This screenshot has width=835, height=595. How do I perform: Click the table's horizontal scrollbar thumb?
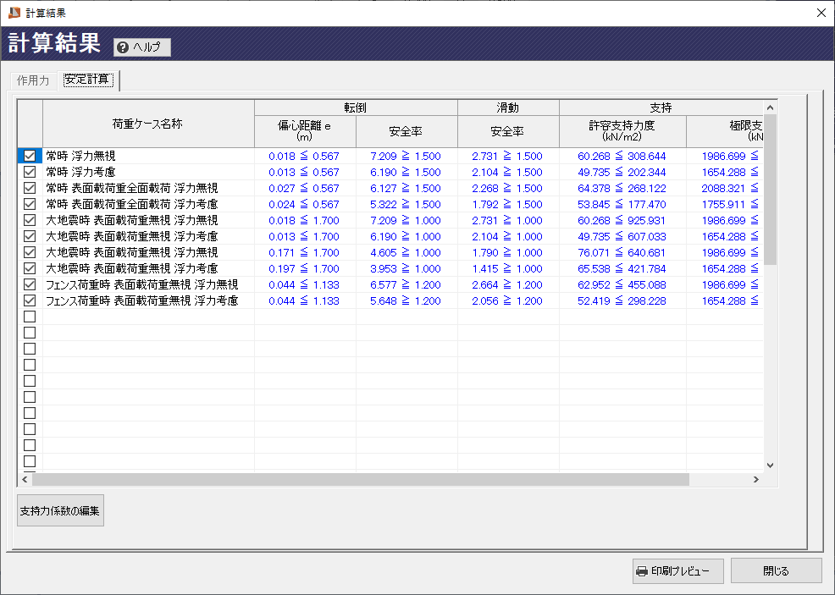point(361,480)
